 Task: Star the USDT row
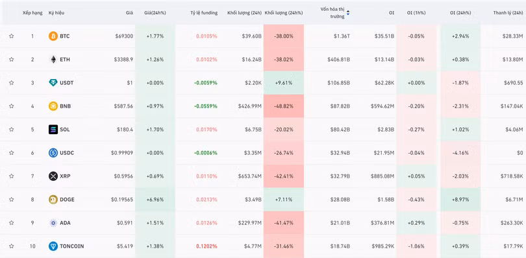point(12,83)
